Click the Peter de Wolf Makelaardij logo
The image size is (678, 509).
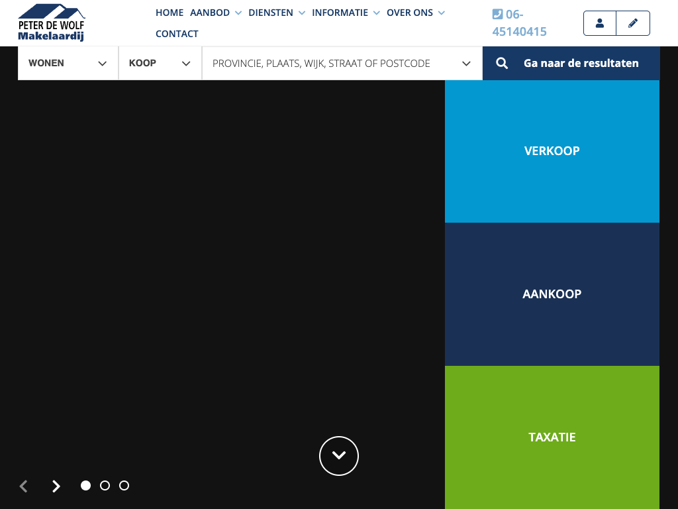pyautogui.click(x=52, y=23)
